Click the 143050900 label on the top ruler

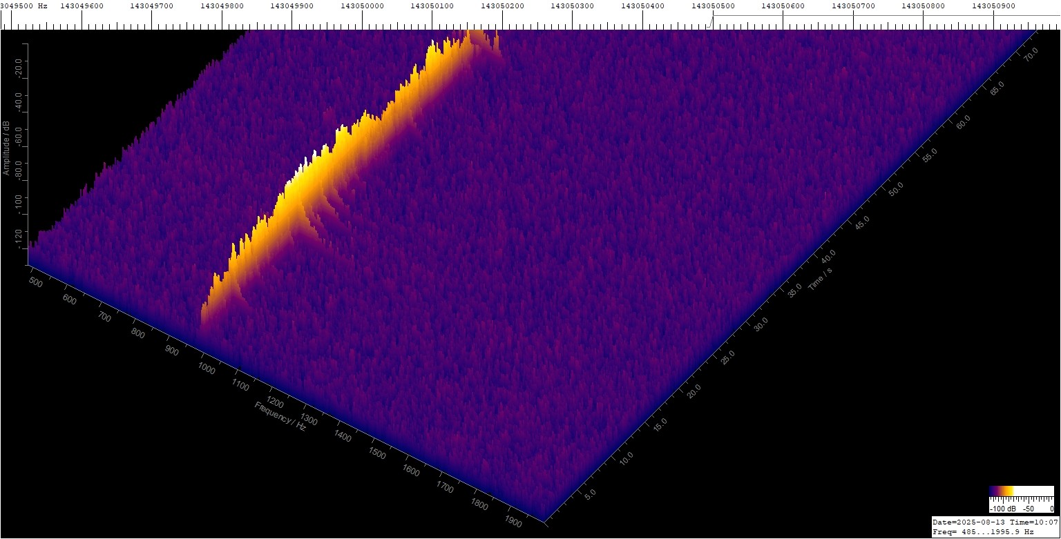993,6
